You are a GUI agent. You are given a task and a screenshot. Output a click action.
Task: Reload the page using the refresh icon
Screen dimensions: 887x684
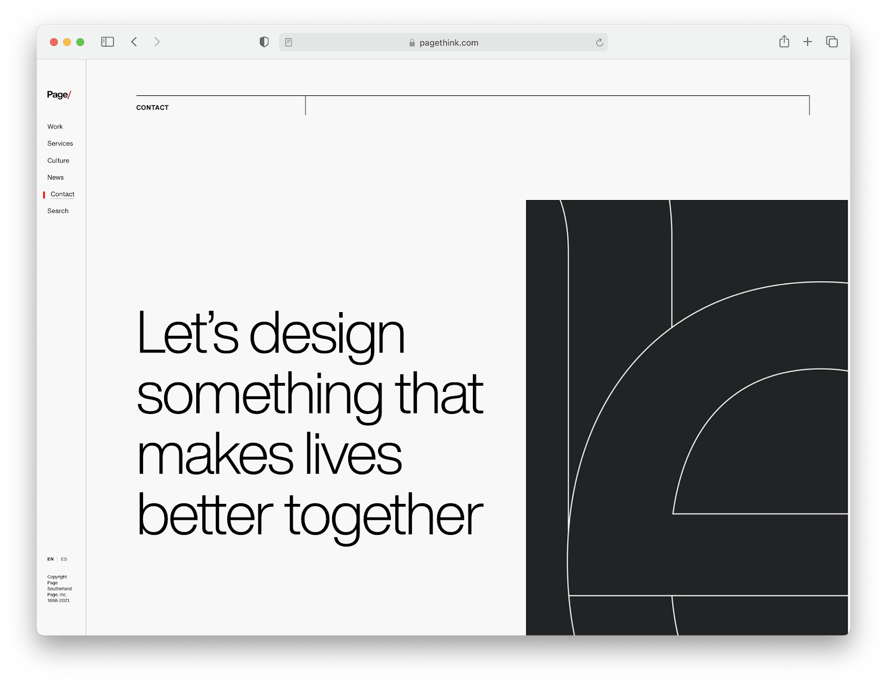(599, 43)
